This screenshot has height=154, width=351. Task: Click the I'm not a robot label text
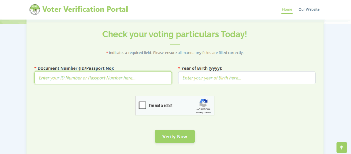161,106
